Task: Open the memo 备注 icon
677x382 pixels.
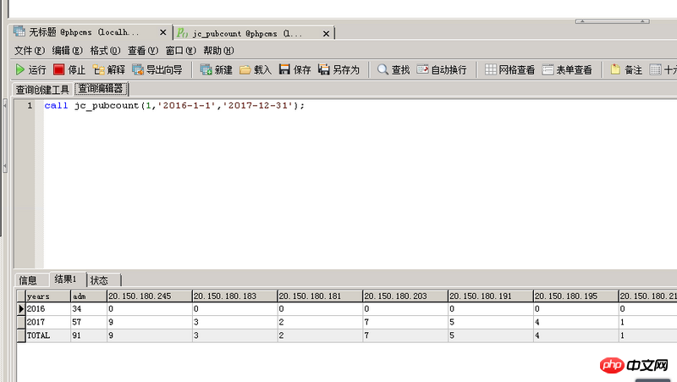Action: (x=615, y=69)
